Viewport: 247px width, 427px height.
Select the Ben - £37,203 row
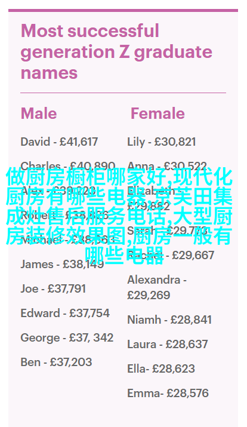pyautogui.click(x=56, y=362)
